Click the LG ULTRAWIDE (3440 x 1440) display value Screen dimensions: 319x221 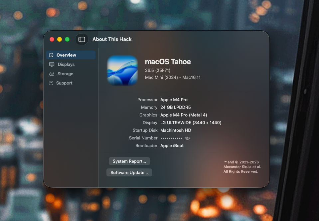coord(191,123)
